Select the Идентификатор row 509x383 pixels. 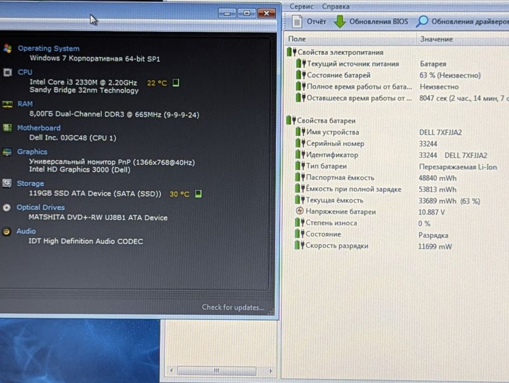coord(403,155)
